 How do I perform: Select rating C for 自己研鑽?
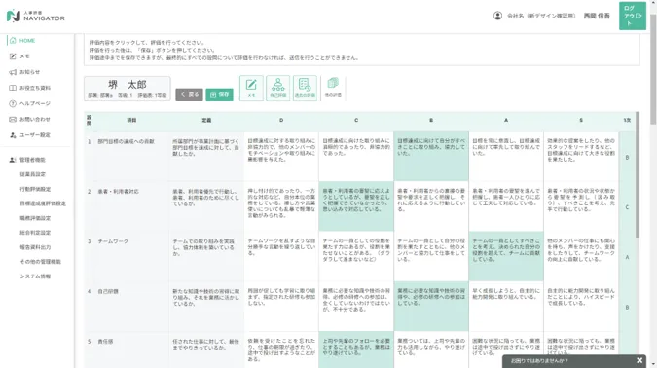pyautogui.click(x=356, y=307)
